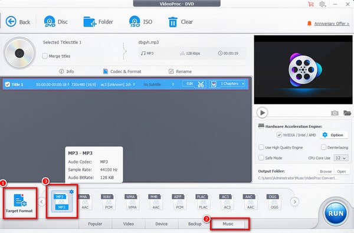
Task: Switch to the Music tab
Action: [228, 224]
